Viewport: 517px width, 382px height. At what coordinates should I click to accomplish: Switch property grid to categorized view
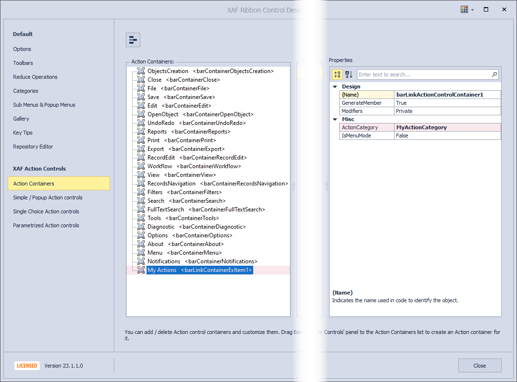point(337,74)
